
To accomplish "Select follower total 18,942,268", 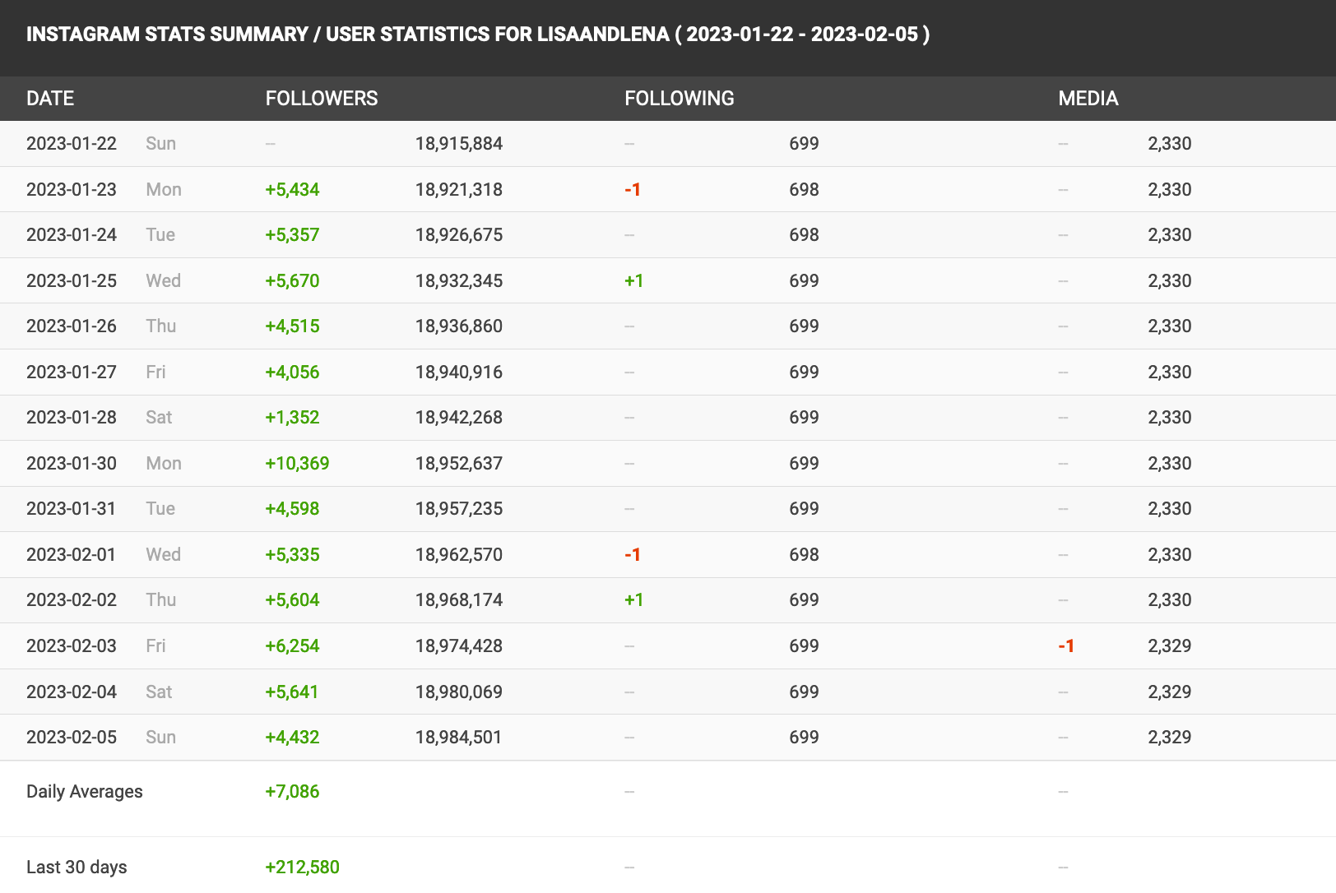I will point(459,418).
